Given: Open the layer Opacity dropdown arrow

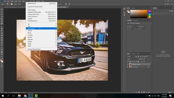Looking at the screenshot, I should (147, 59).
